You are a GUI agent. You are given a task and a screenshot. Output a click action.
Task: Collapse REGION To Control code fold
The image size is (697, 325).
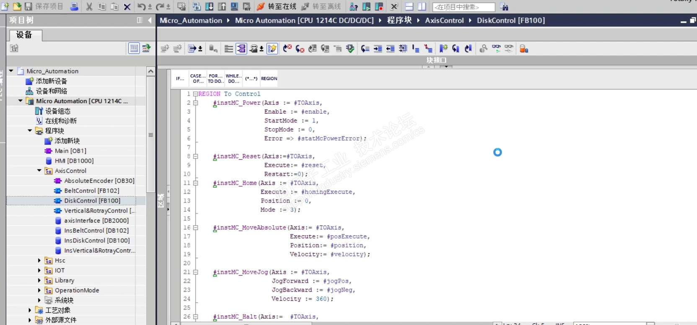point(195,94)
